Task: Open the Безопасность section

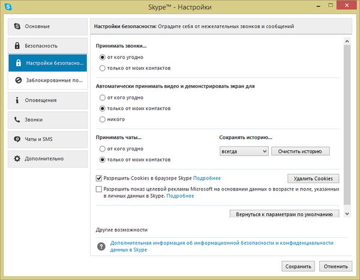Action: (48, 46)
